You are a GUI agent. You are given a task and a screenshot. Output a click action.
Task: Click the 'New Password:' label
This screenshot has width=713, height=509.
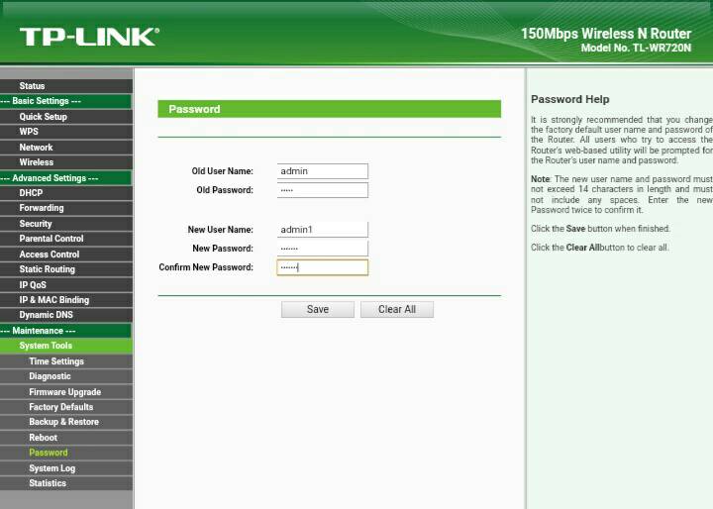pos(223,249)
